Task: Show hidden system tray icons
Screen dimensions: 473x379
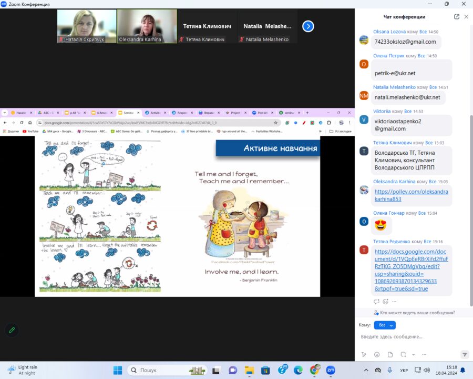Action: (x=366, y=370)
